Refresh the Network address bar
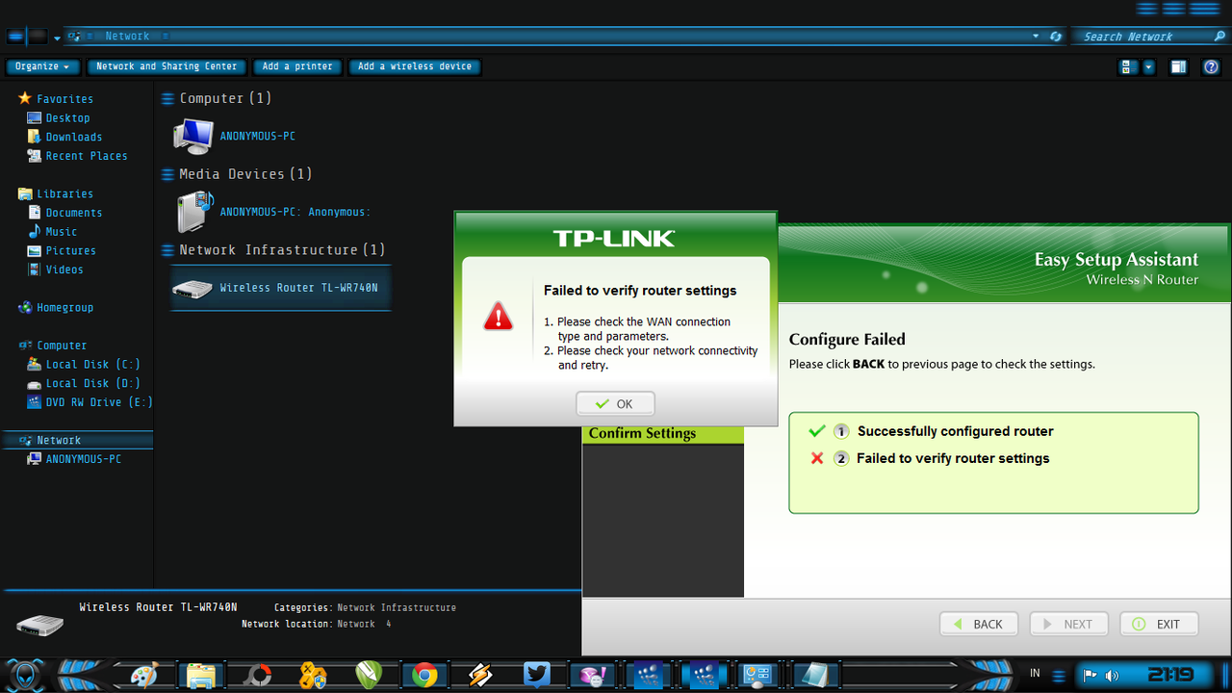 click(1056, 37)
